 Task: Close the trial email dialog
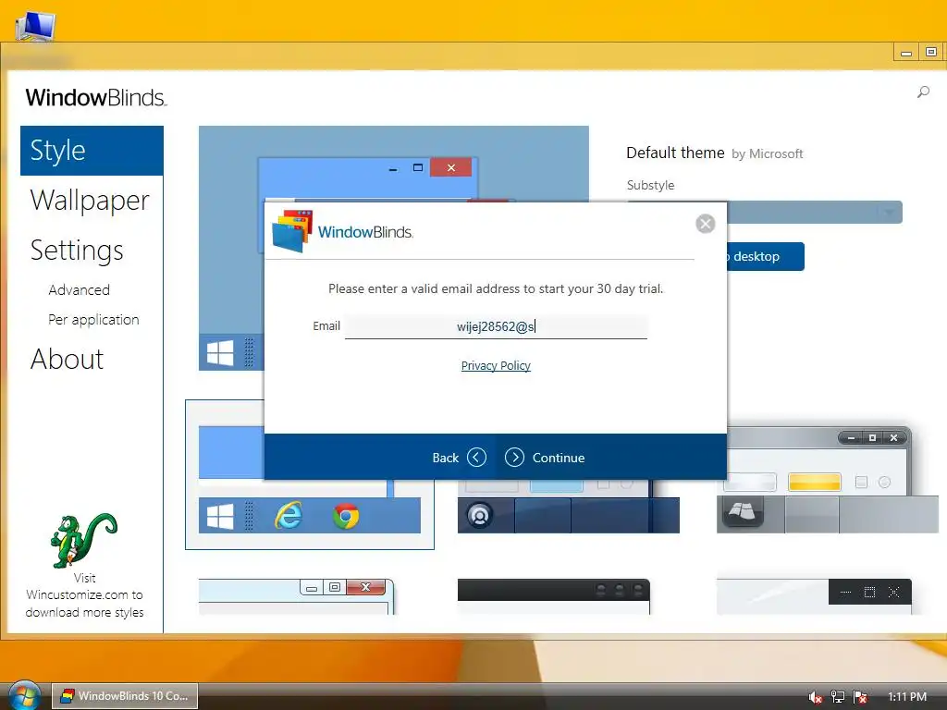(705, 224)
